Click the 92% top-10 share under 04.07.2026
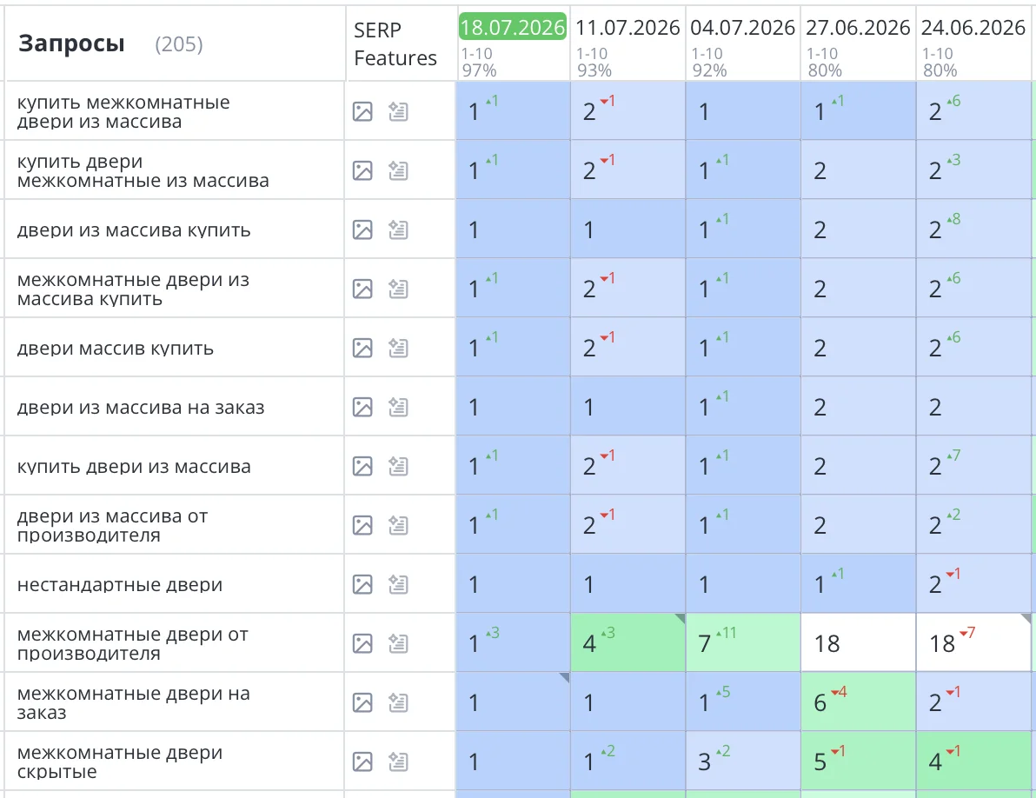Screen dimensions: 1036x798 (x=709, y=70)
